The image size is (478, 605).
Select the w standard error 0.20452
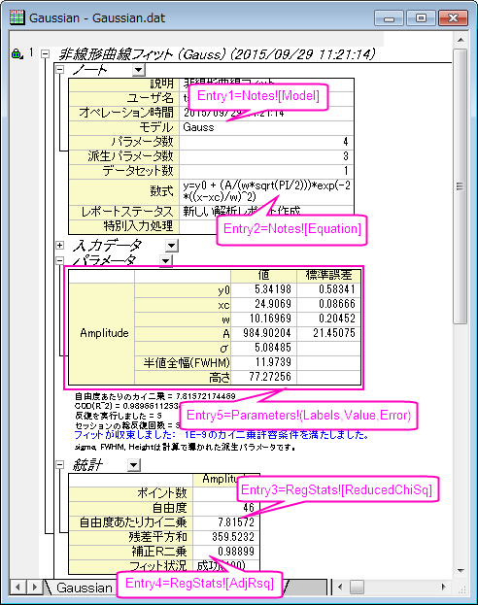pyautogui.click(x=329, y=319)
